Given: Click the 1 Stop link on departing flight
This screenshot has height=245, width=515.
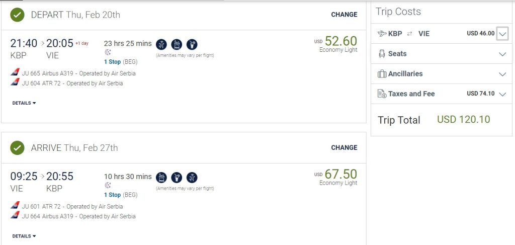Looking at the screenshot, I should (x=112, y=62).
